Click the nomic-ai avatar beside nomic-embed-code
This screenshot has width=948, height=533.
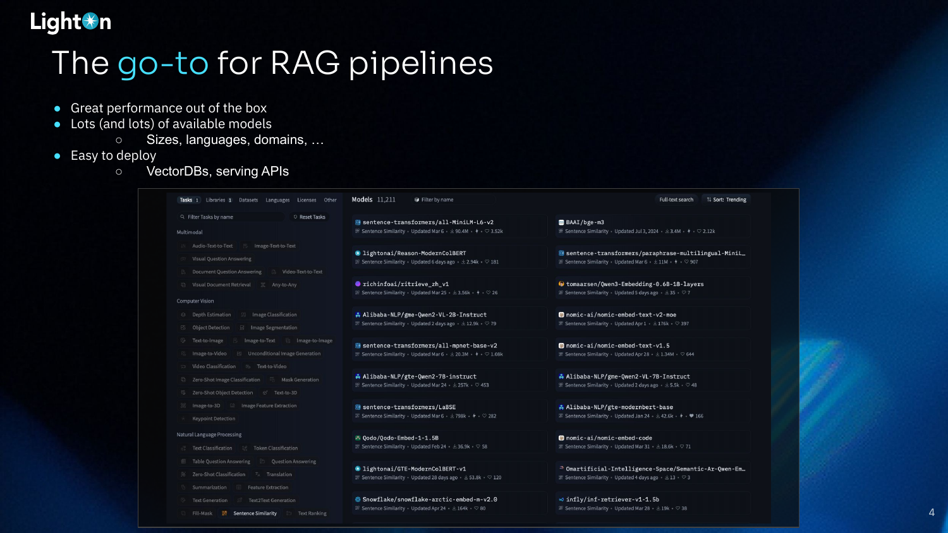click(561, 438)
